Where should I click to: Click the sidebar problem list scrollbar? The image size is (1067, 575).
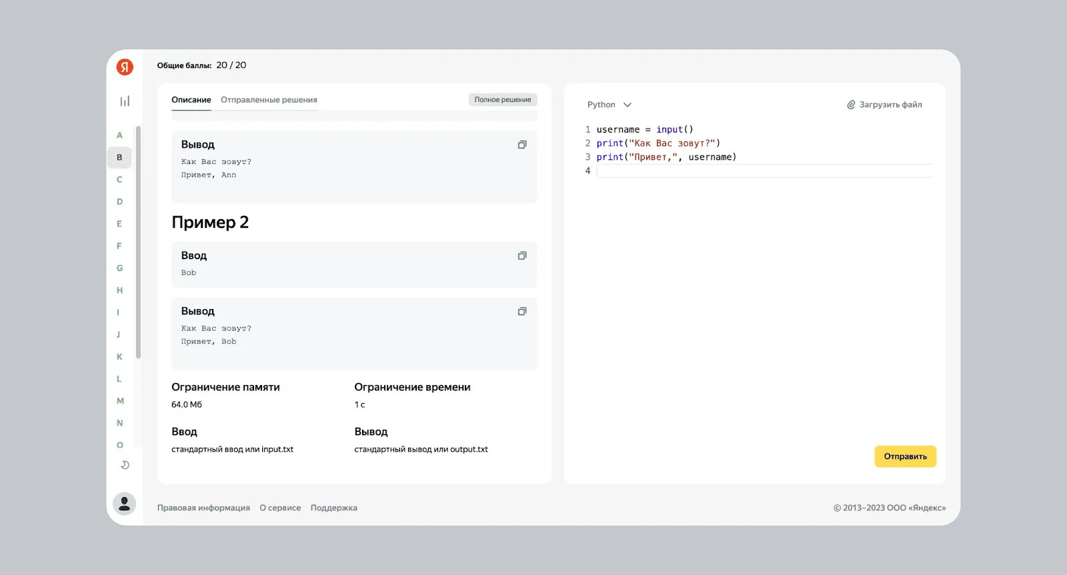(x=138, y=243)
